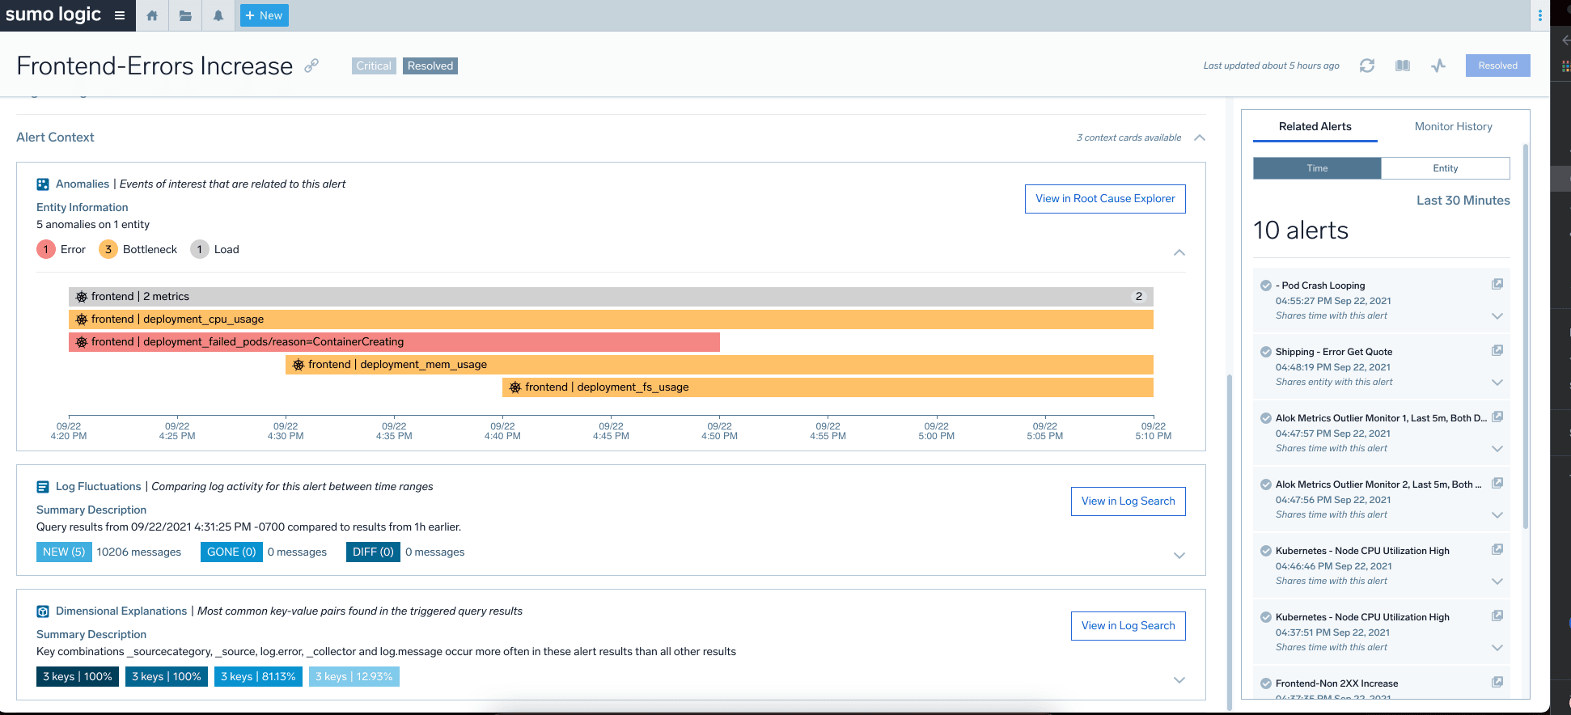The width and height of the screenshot is (1571, 715).
Task: Click the frontend 2 metrics gray bar
Action: pos(611,297)
